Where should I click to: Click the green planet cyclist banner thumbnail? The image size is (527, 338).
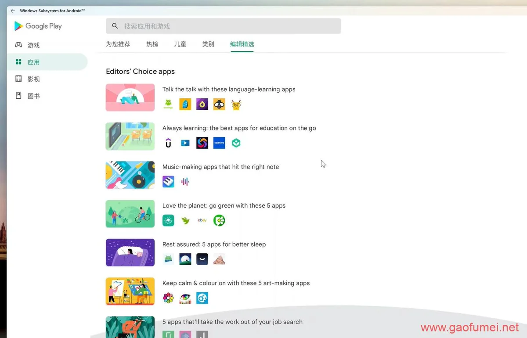point(130,214)
